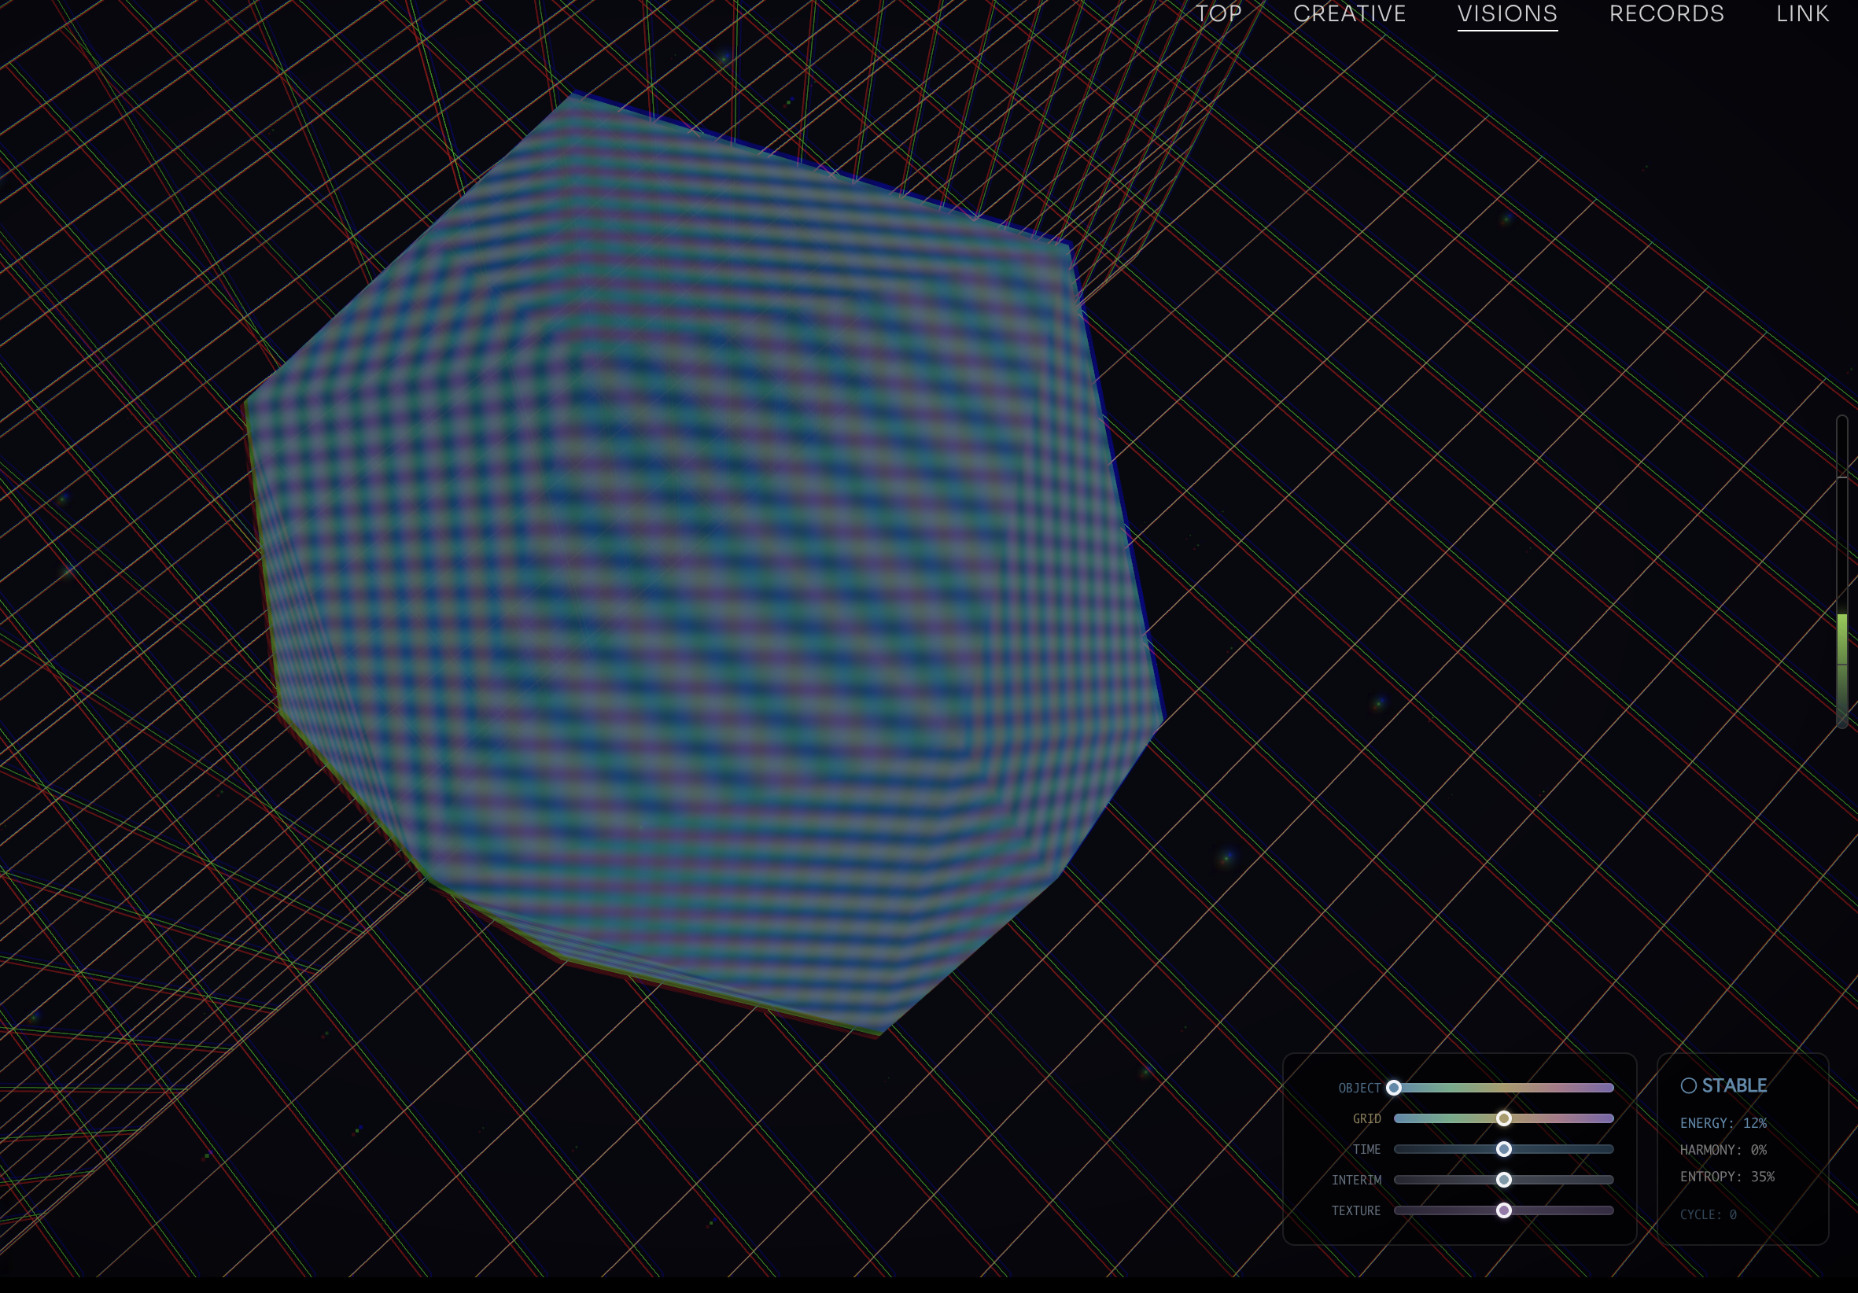Click the HARMONY: 0% readout
This screenshot has height=1293, width=1858.
point(1723,1150)
